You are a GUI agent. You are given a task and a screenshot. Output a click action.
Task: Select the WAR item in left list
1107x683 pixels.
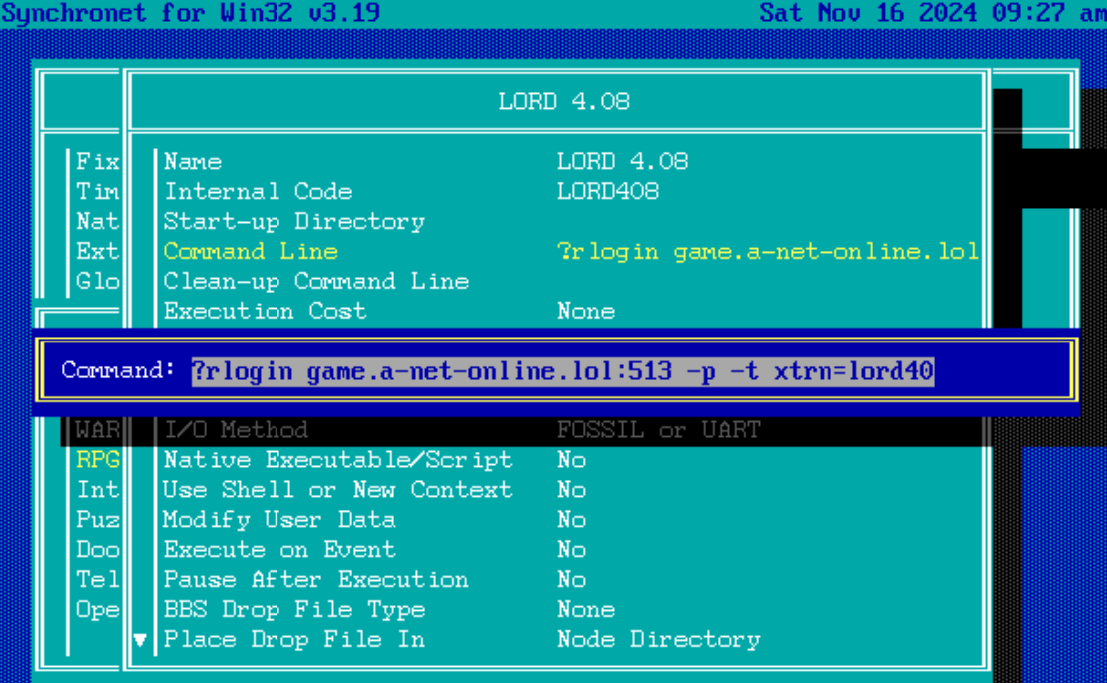(x=98, y=430)
